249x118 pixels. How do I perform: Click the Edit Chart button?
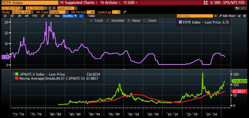(227, 16)
